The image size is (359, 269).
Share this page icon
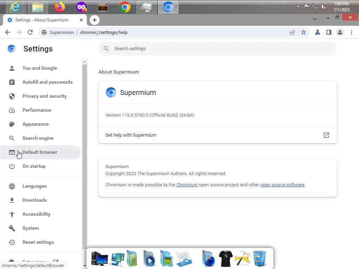coord(292,32)
